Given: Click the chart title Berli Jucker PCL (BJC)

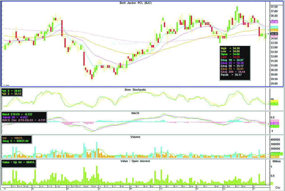Looking at the screenshot, I should (x=135, y=3).
